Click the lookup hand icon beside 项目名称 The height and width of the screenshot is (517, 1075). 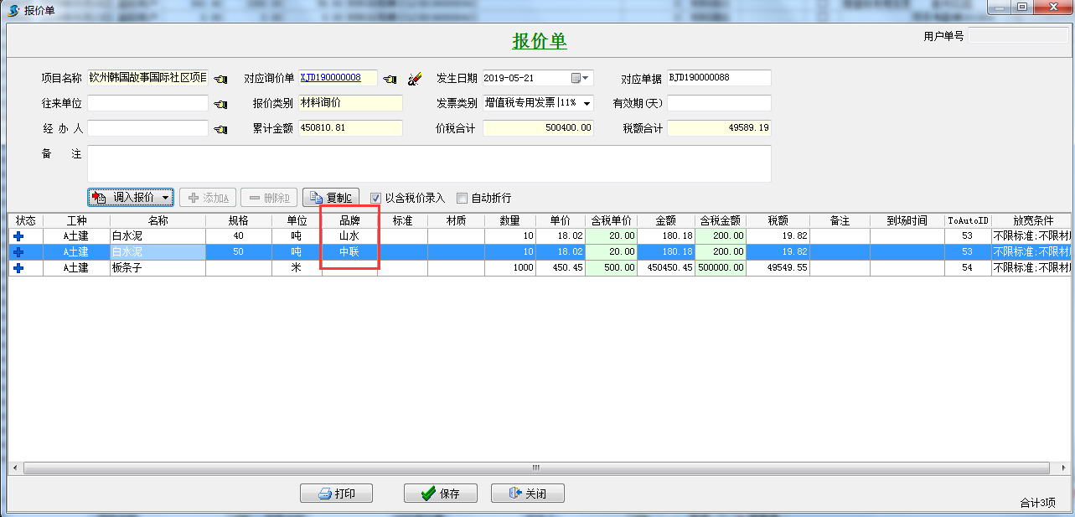pos(220,79)
